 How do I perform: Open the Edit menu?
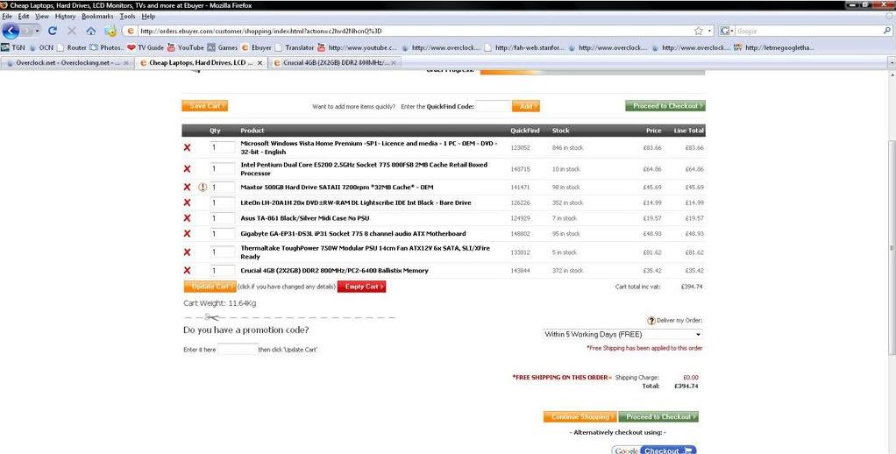[24, 17]
